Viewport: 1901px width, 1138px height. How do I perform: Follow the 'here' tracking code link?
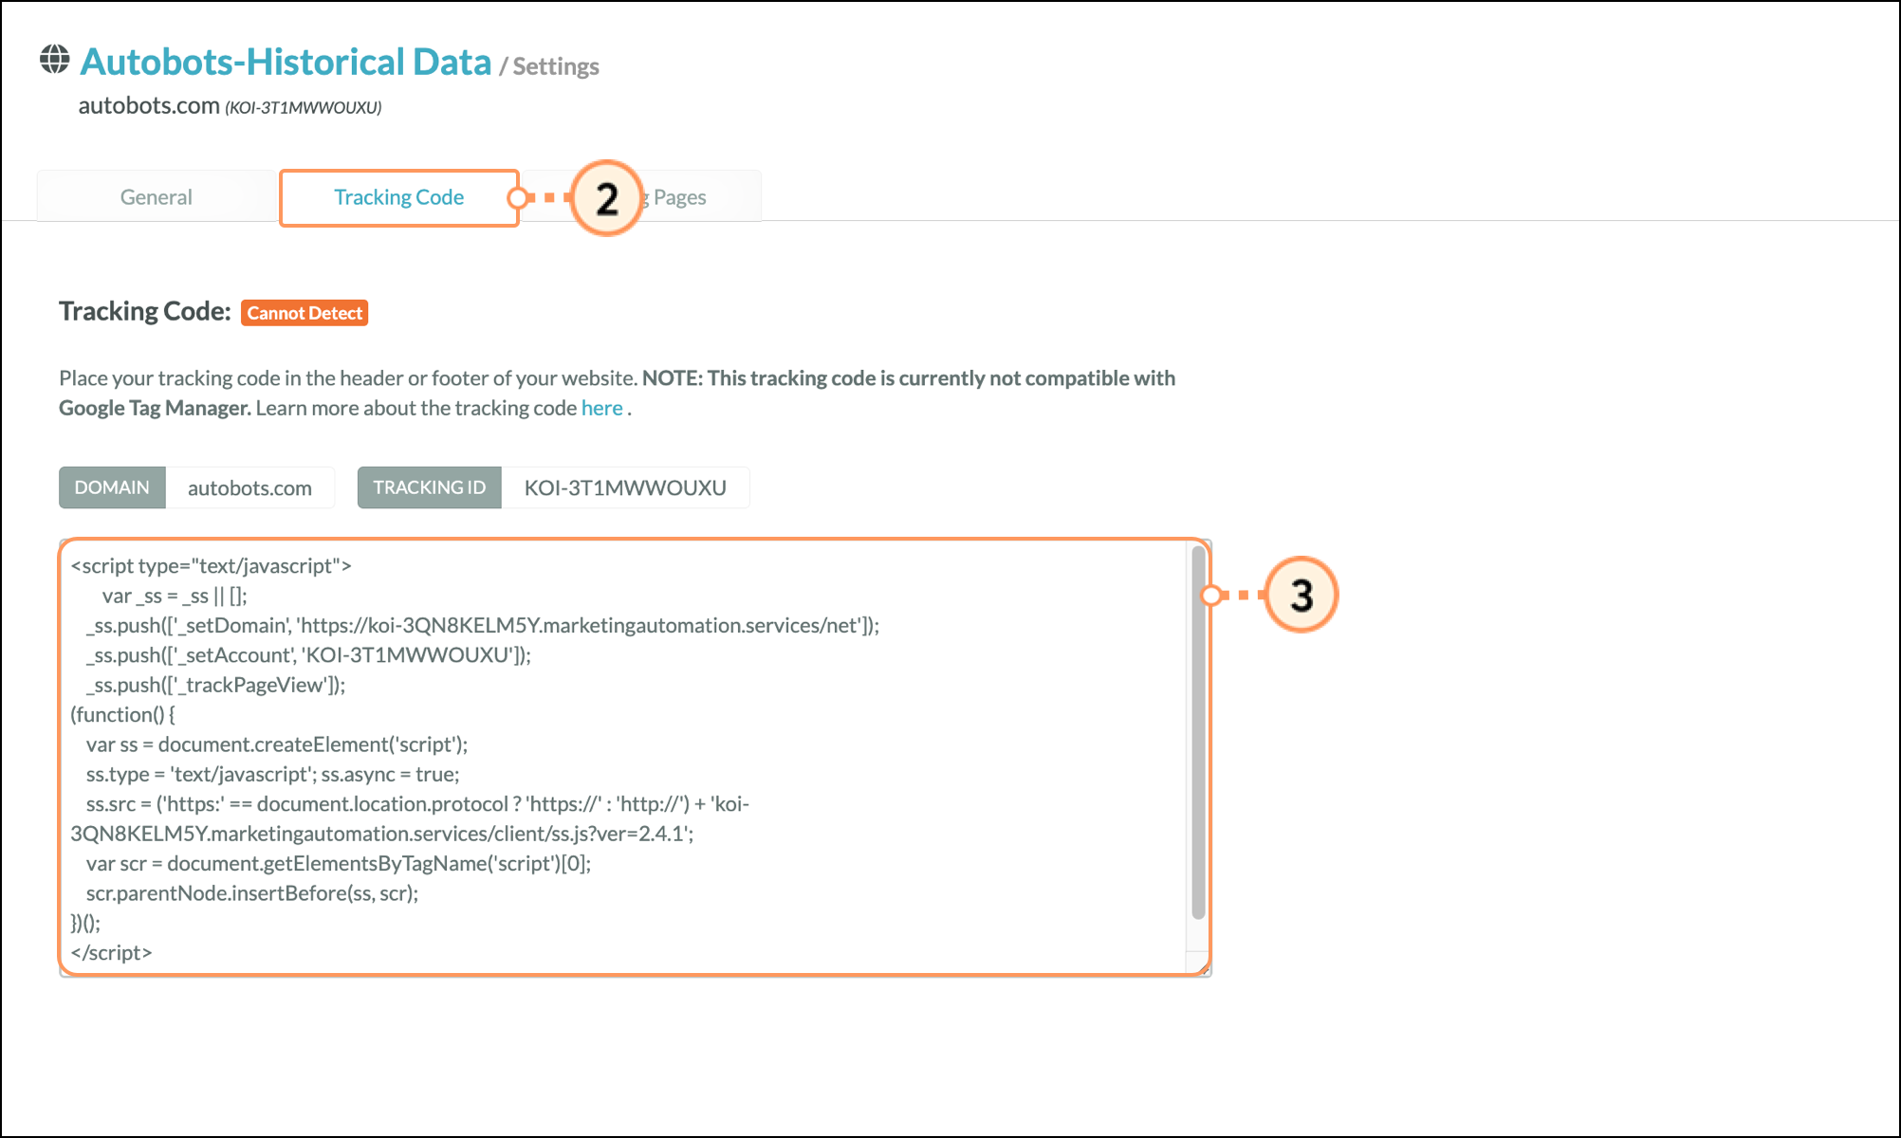602,408
